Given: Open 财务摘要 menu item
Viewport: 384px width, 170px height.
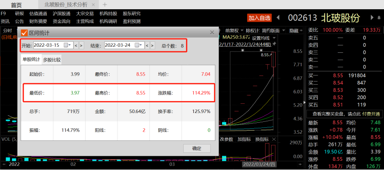Looking at the screenshot, I should (38, 21).
